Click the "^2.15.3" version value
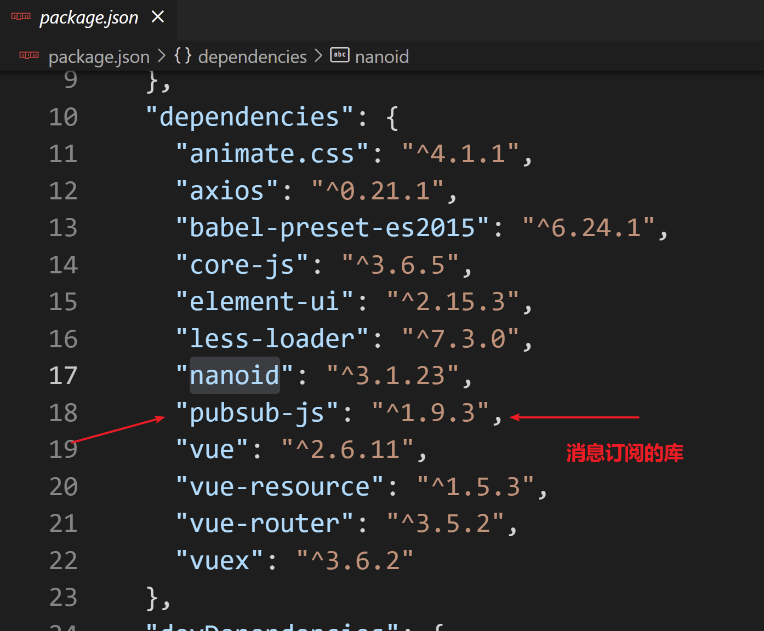764x631 pixels. coord(453,302)
